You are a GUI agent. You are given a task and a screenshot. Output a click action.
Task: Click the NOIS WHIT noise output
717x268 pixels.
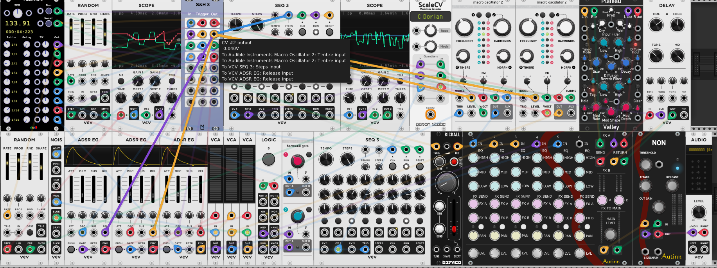point(56,154)
